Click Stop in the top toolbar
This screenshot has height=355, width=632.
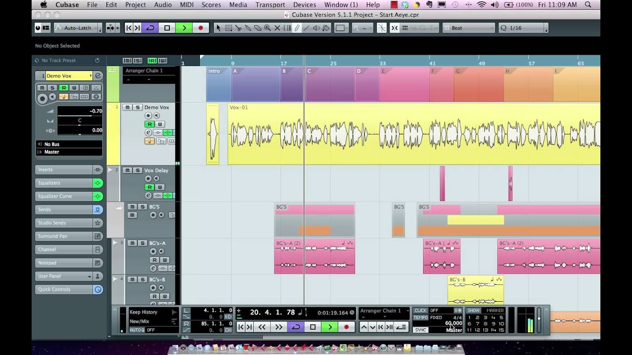[x=167, y=28]
